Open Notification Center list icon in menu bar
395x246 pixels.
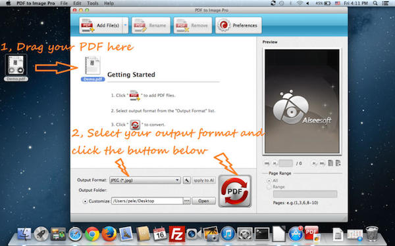pos(385,3)
